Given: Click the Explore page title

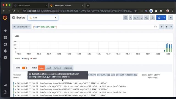Looking at the screenshot, I should 21,18.
